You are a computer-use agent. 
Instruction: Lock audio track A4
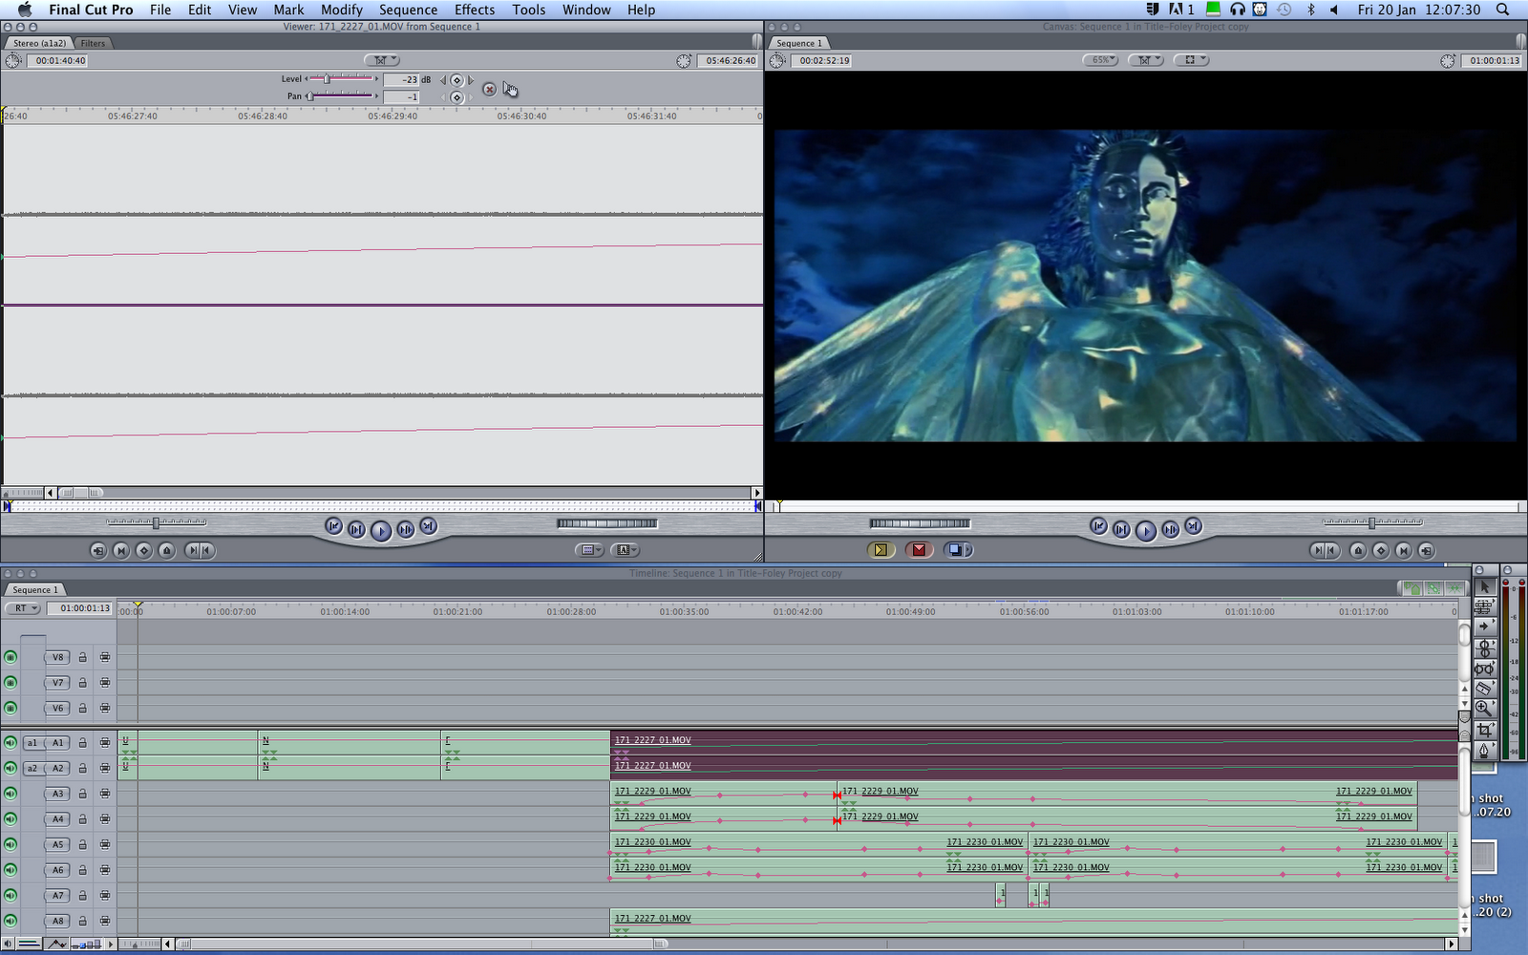83,819
